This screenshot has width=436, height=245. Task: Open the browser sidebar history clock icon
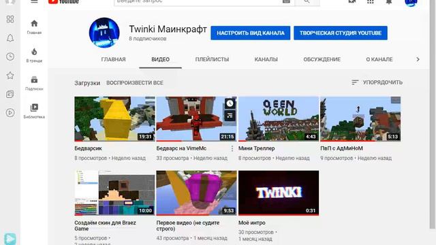coord(10,56)
